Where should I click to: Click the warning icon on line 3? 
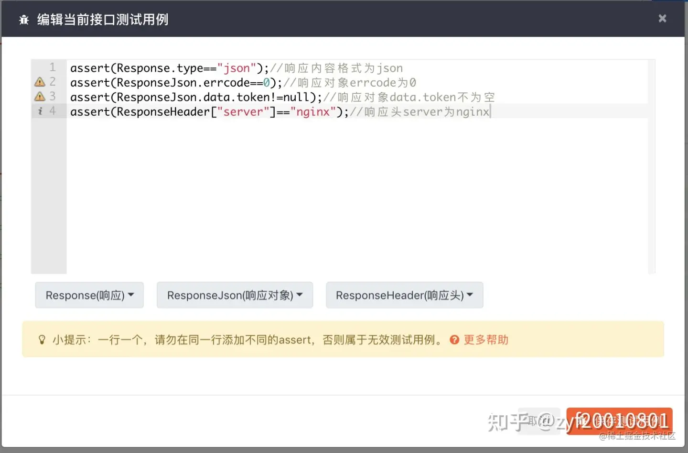pos(40,97)
